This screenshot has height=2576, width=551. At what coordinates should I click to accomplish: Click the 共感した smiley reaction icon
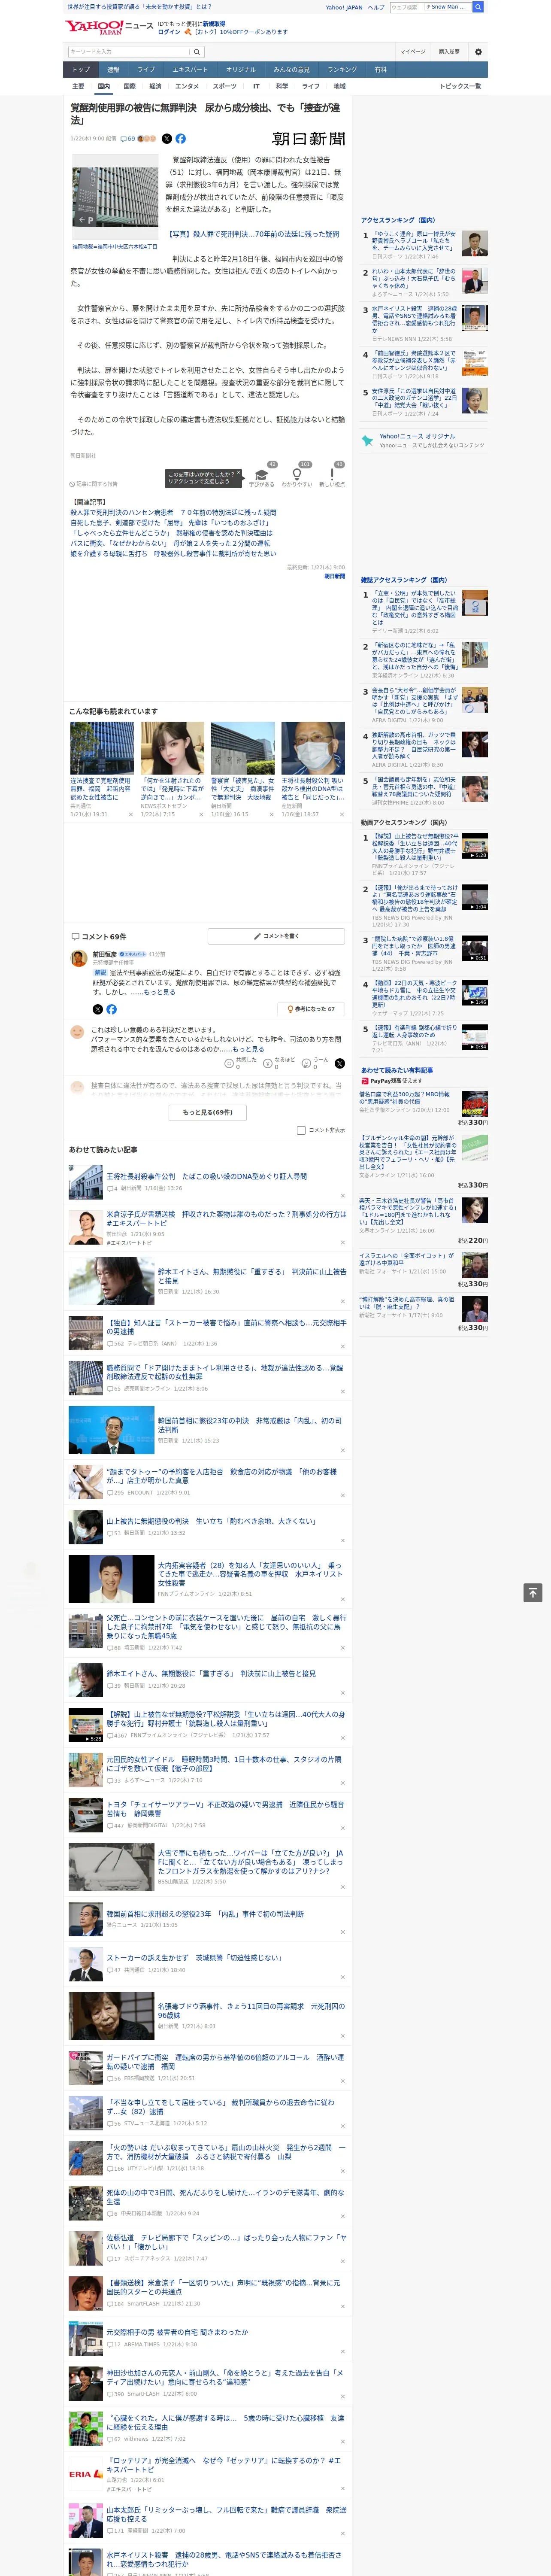tap(229, 1064)
